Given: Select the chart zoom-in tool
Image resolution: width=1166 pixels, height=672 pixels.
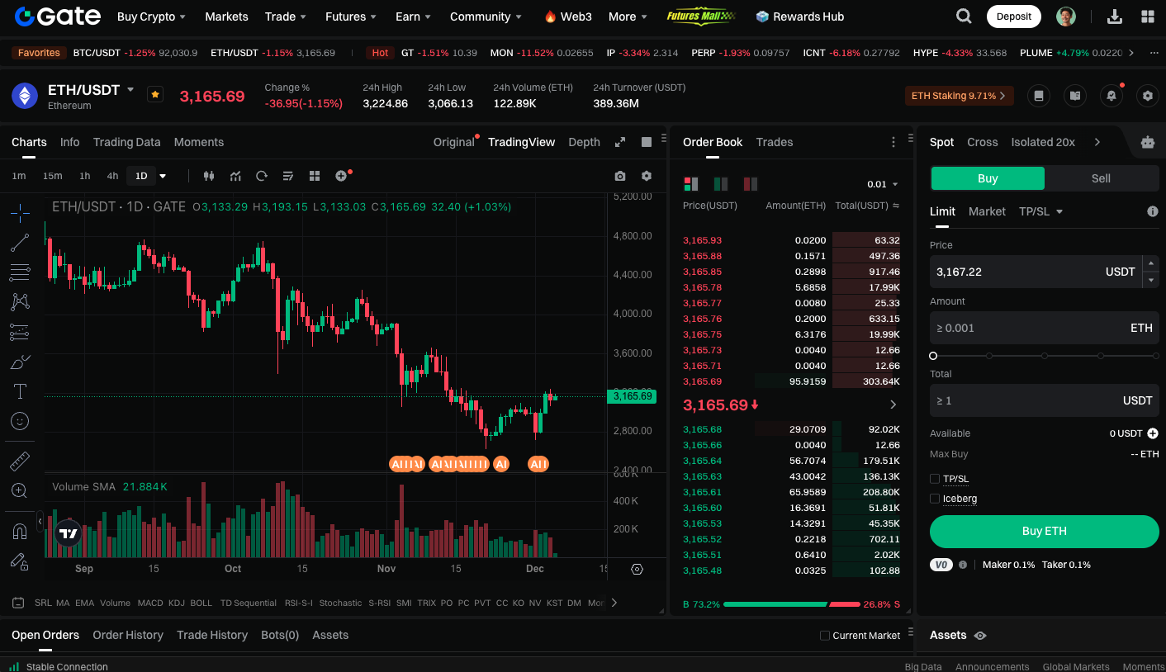Looking at the screenshot, I should coord(20,490).
